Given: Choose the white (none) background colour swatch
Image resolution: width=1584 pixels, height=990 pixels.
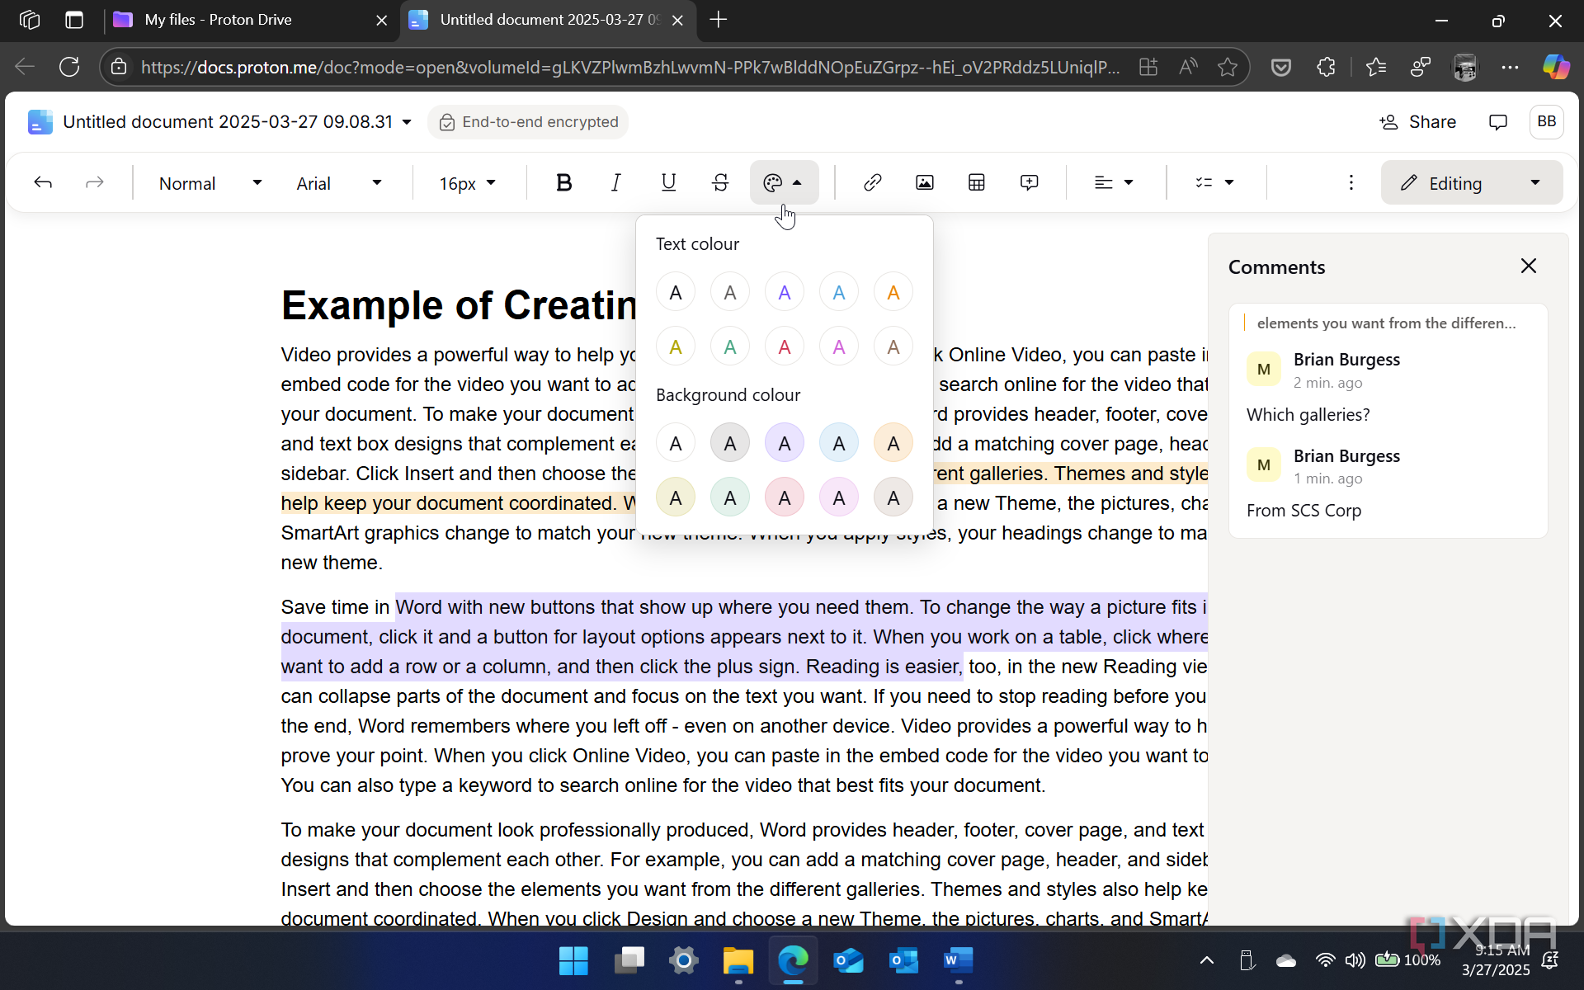Looking at the screenshot, I should [x=676, y=444].
